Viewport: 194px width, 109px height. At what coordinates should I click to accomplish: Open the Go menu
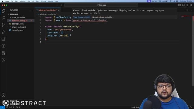tap(33, 1)
